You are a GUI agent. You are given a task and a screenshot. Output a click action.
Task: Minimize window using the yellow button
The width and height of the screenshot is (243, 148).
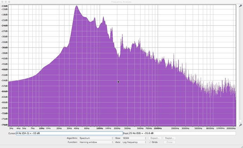[x=6, y=2]
